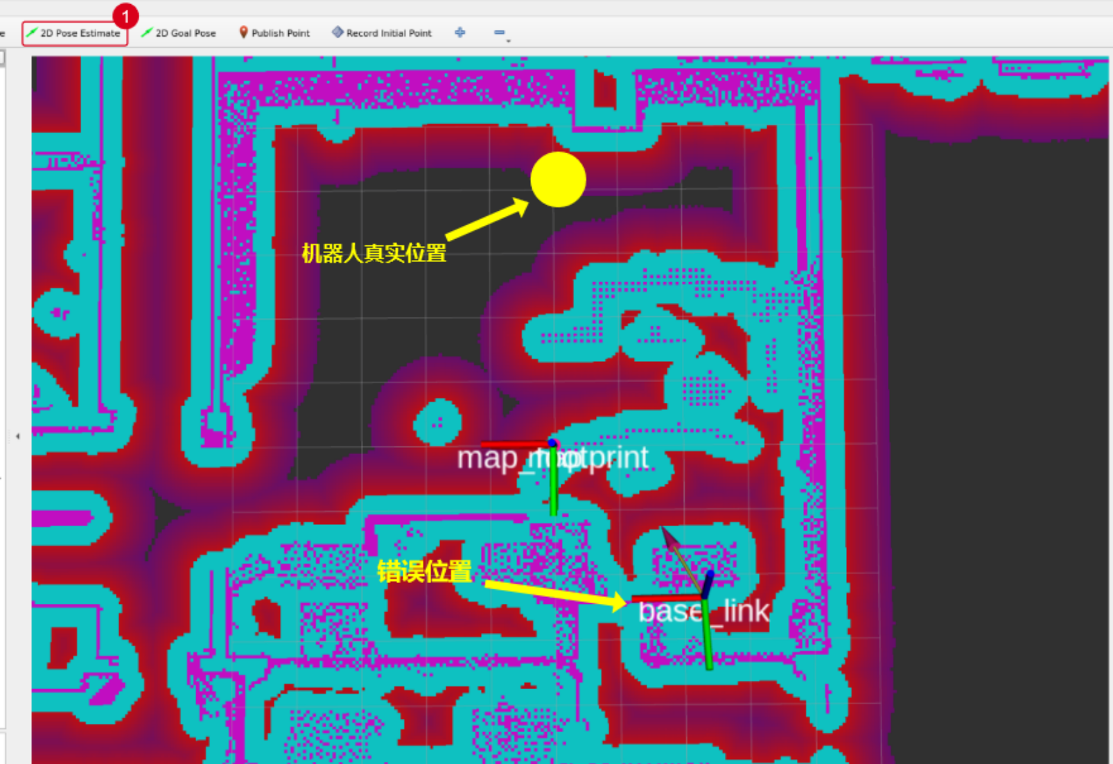Choose the Publish Point pin tool
The image size is (1113, 764).
click(274, 33)
